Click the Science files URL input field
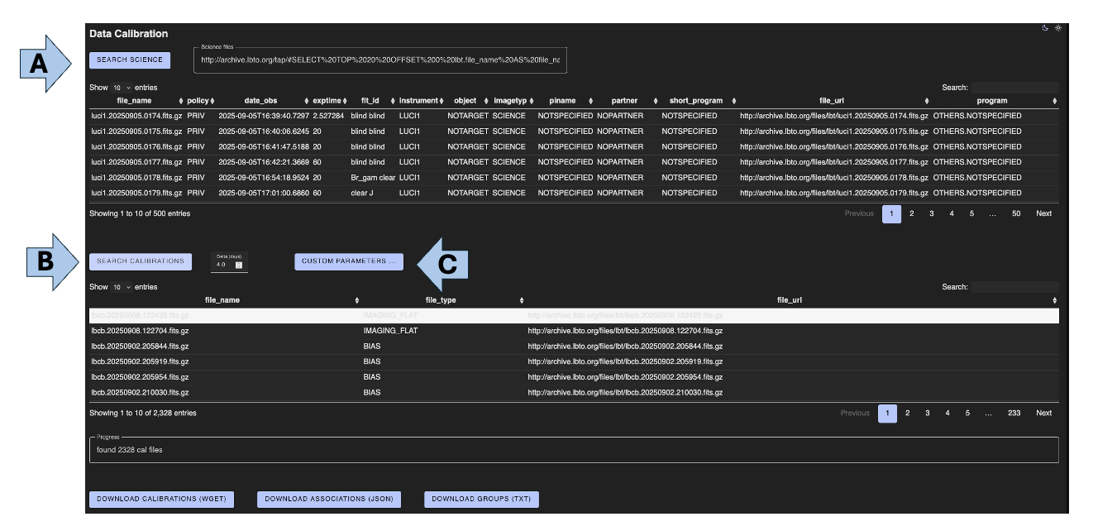This screenshot has width=1093, height=531. pos(380,60)
